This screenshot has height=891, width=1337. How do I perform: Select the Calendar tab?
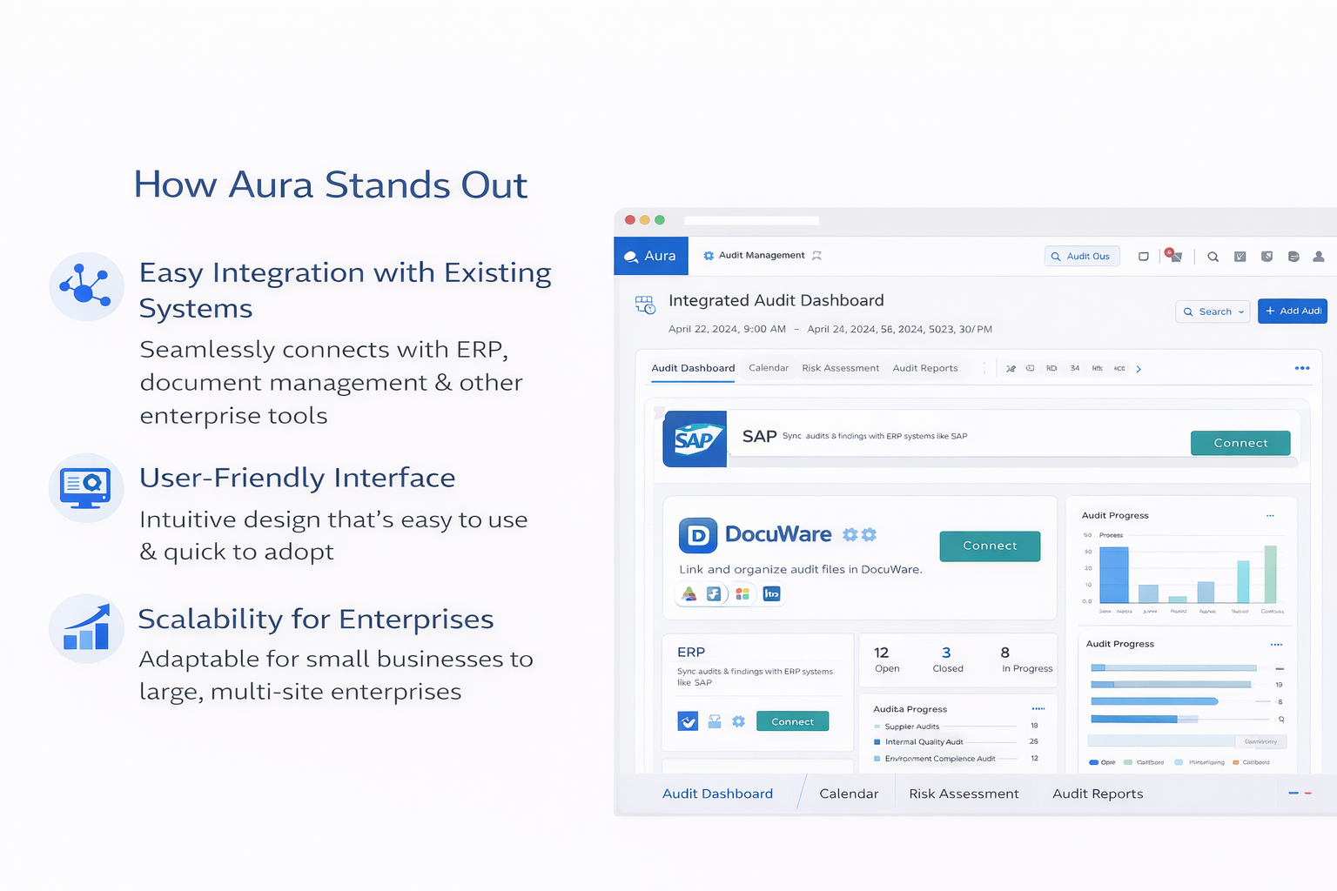click(x=768, y=368)
